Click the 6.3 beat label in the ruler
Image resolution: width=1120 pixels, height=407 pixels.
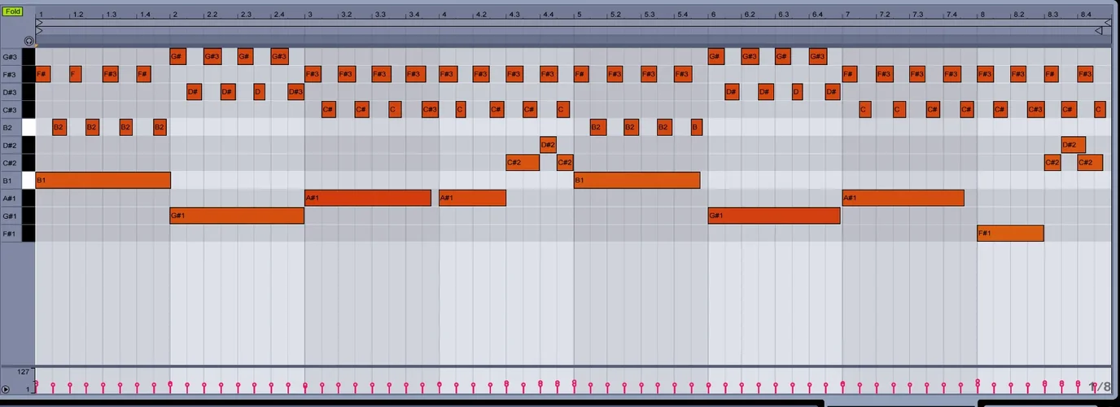(782, 15)
